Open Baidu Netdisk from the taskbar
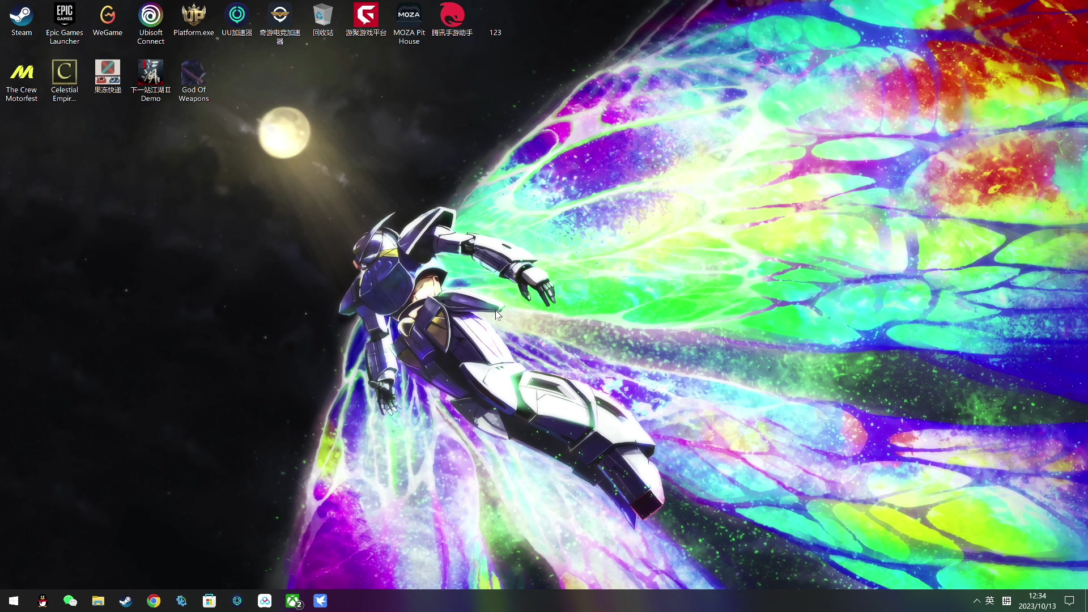This screenshot has height=612, width=1088. pyautogui.click(x=265, y=601)
